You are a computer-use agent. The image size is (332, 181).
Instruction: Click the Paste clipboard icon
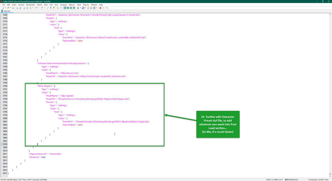[x=30, y=8]
